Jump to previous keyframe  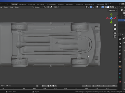pyautogui.click(x=45, y=86)
